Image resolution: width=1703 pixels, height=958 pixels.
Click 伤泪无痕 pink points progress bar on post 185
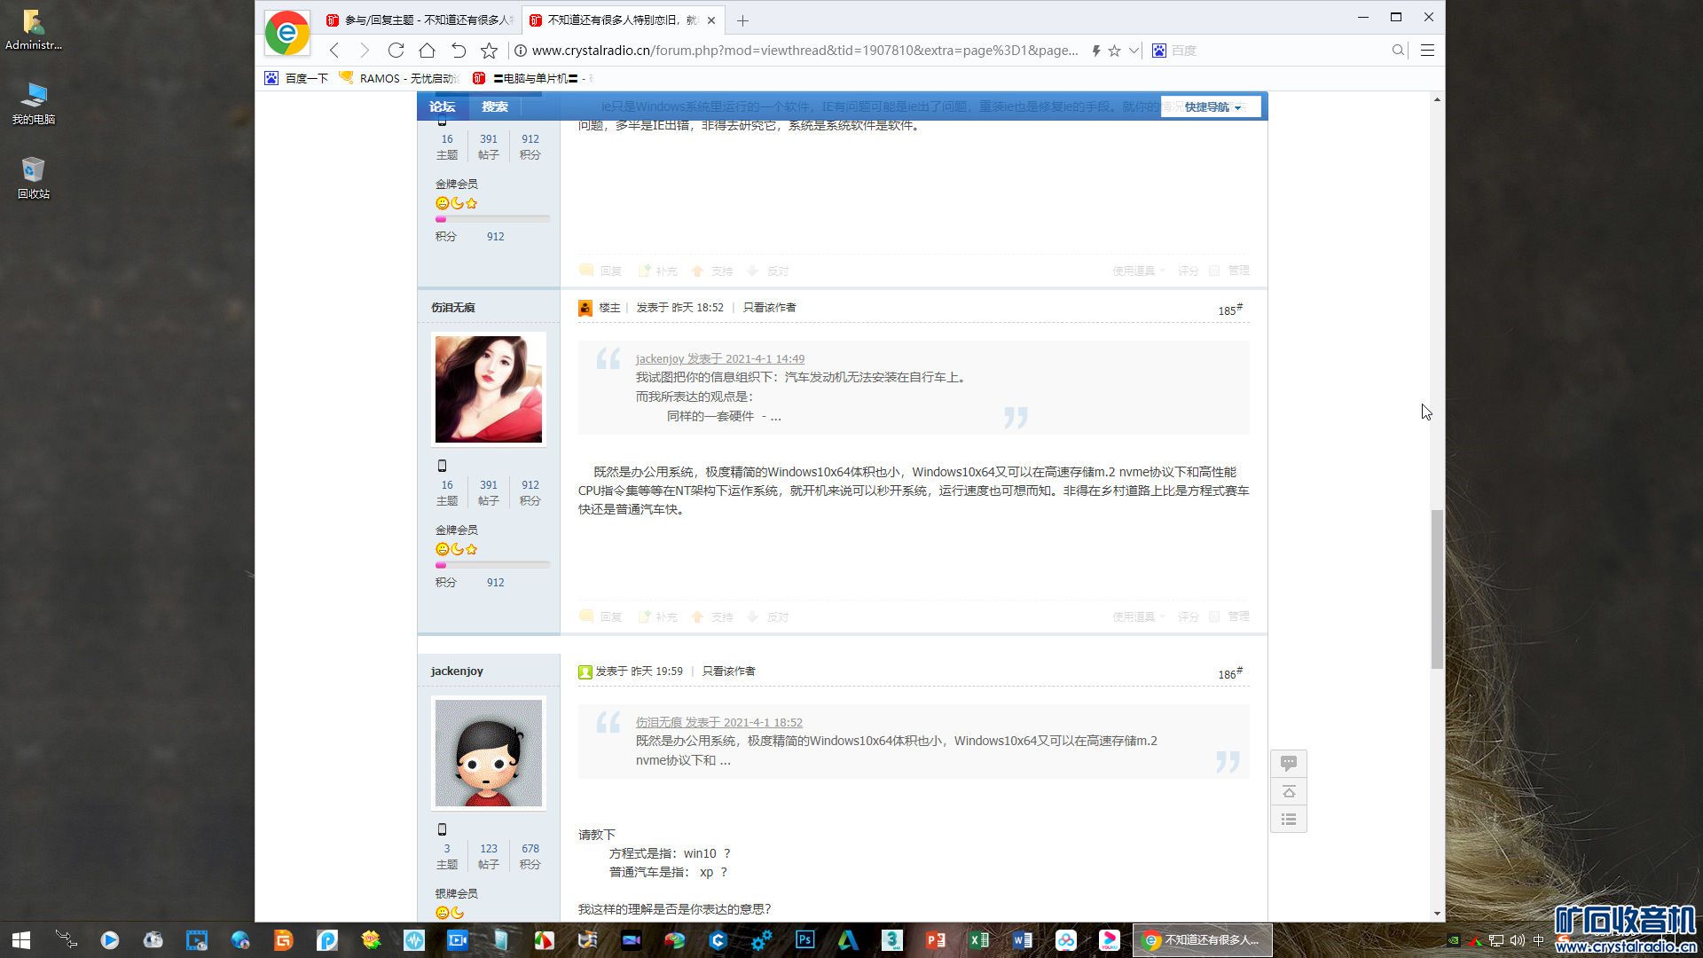[492, 565]
